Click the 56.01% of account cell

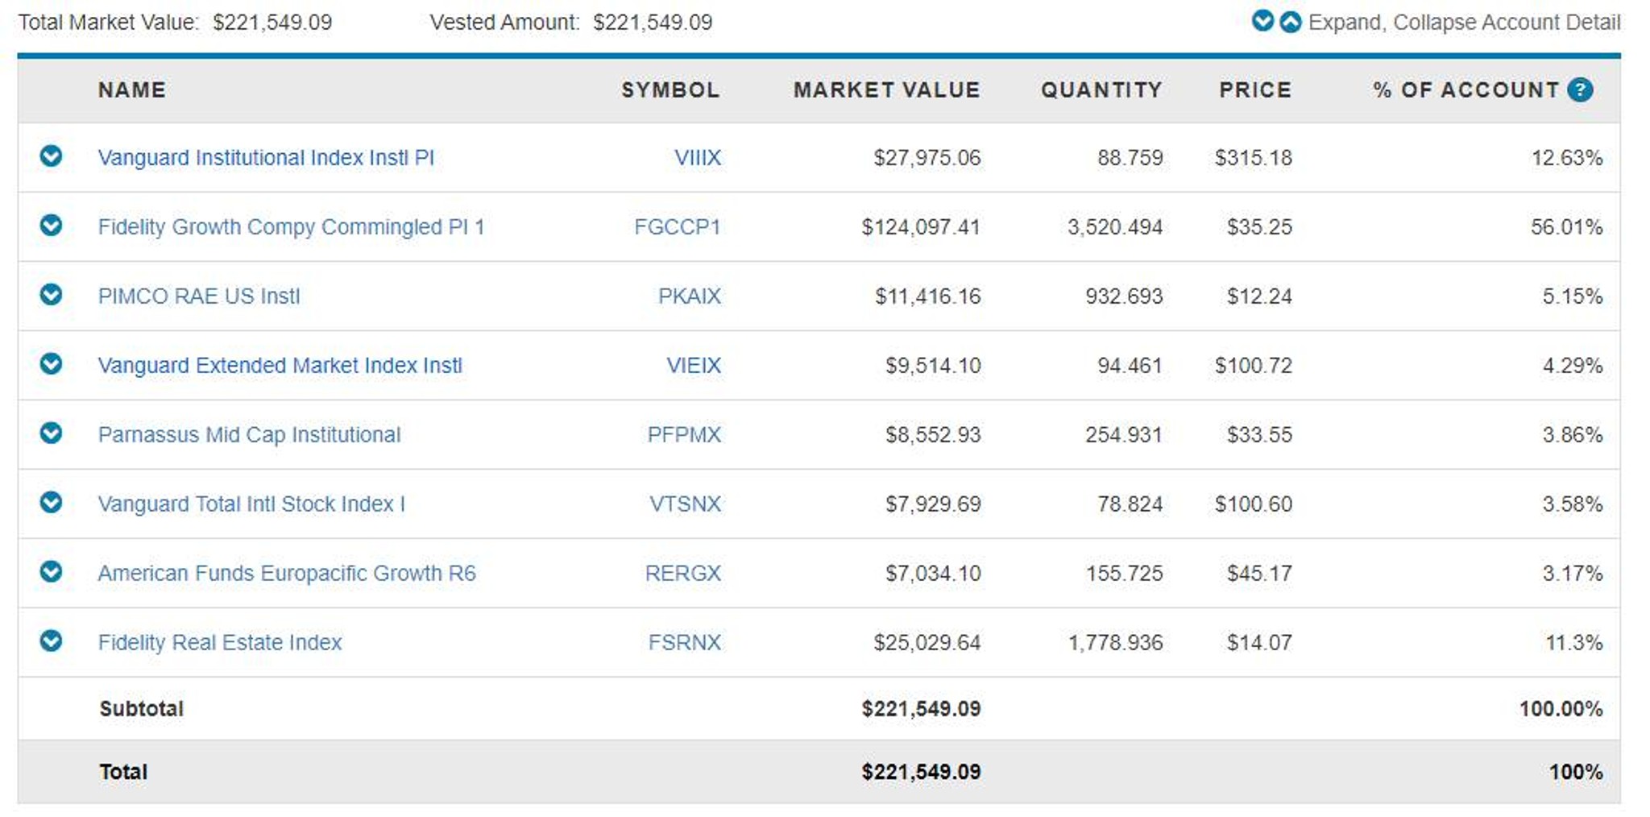tap(1566, 226)
